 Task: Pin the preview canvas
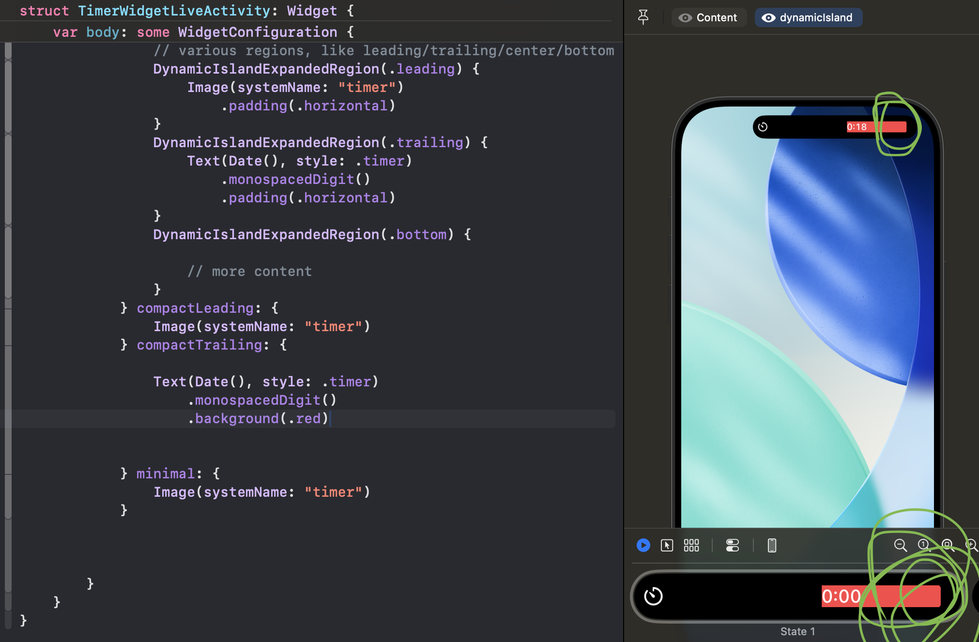point(643,17)
